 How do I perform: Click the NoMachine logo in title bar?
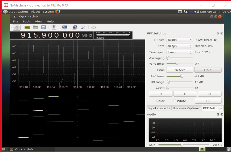6,5
